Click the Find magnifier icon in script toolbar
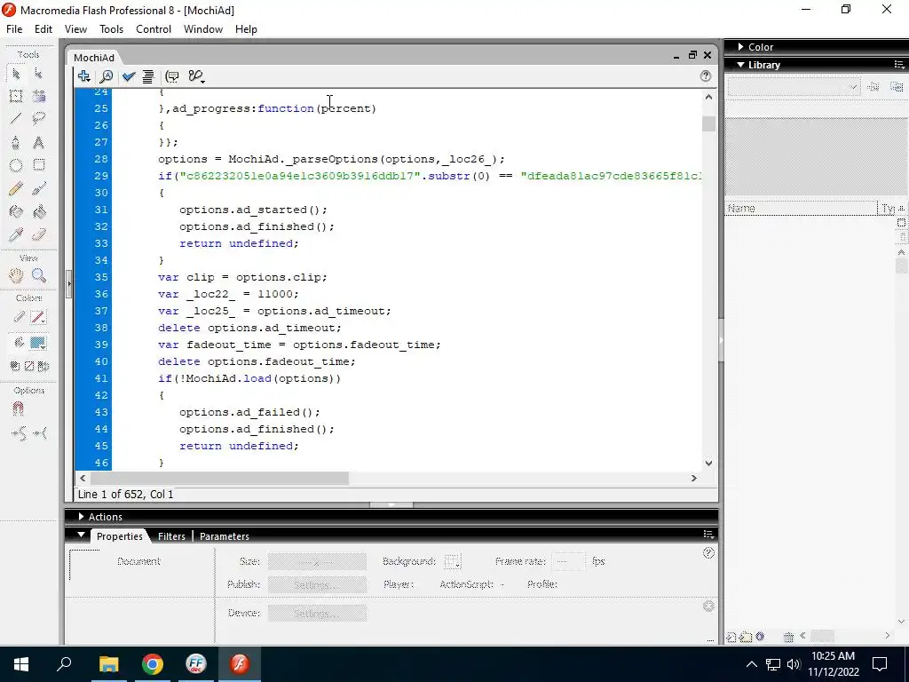The image size is (909, 682). pos(107,76)
